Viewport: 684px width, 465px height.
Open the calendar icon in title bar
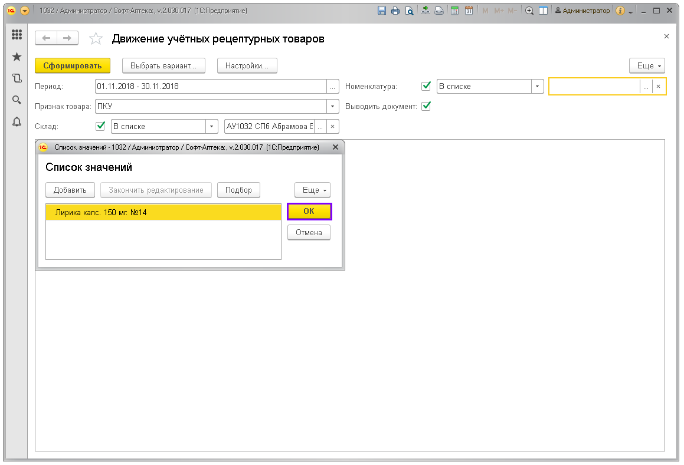click(469, 11)
